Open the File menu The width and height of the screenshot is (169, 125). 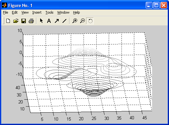point(5,12)
